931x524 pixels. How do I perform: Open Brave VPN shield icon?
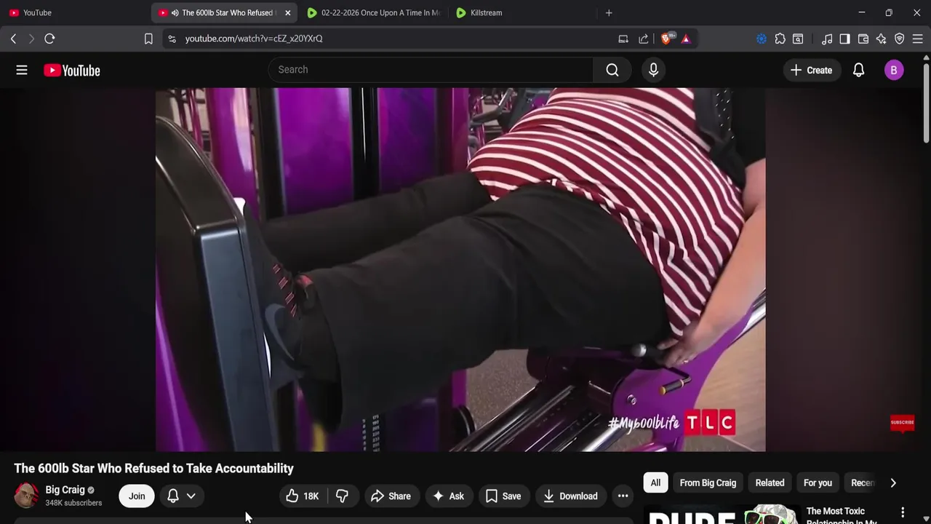[x=899, y=39]
